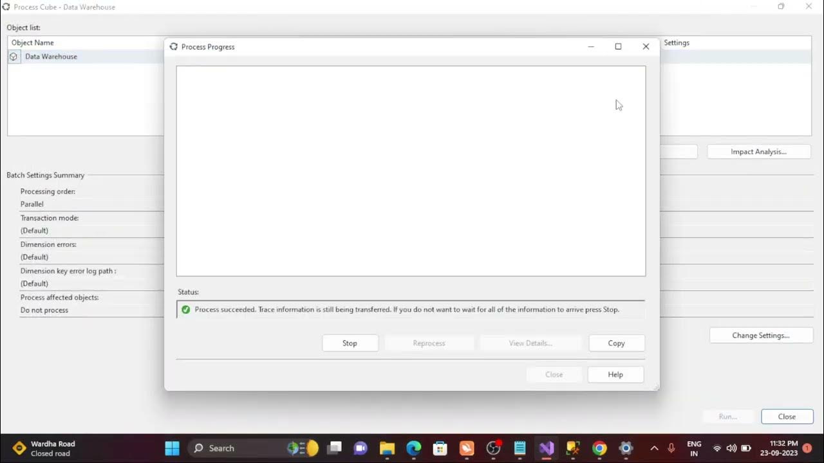Image resolution: width=824 pixels, height=463 pixels.
Task: Show hidden system tray icons
Action: [654, 448]
